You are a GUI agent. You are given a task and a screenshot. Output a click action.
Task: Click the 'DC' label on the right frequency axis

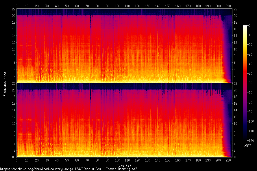[x=236, y=157]
